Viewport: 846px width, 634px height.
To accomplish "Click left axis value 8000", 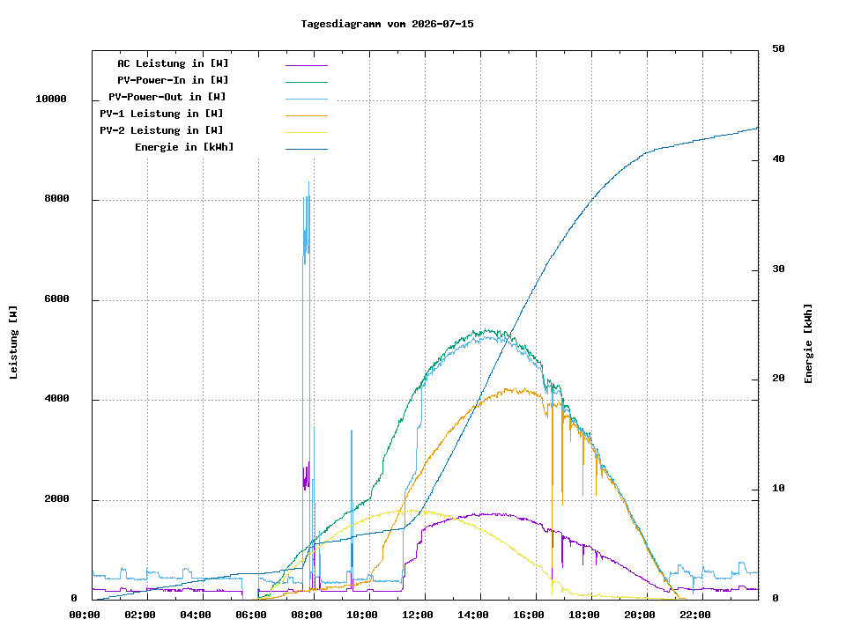I will tap(56, 198).
